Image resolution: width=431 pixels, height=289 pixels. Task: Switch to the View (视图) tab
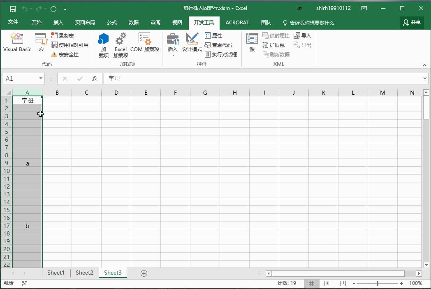[x=177, y=23]
